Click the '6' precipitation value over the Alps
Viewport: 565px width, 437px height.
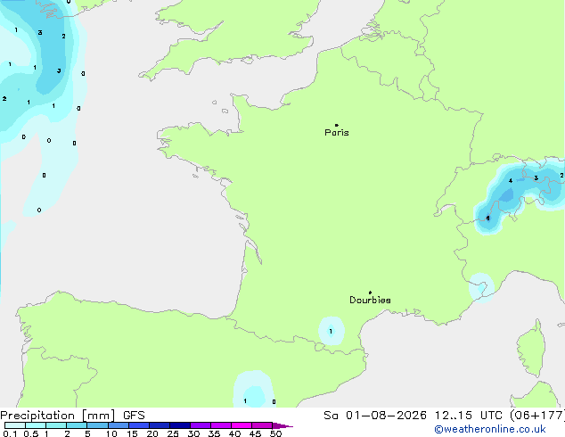click(x=487, y=218)
